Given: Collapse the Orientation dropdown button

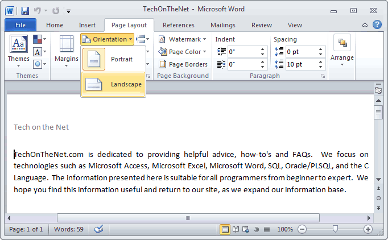Looking at the screenshot, I should 107,39.
